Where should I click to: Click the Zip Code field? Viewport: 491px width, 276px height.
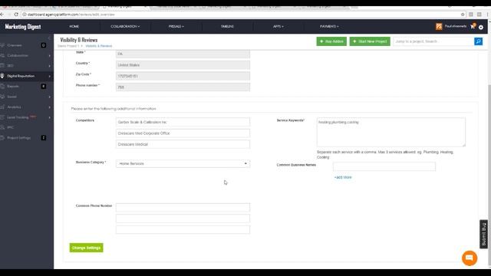[183, 76]
